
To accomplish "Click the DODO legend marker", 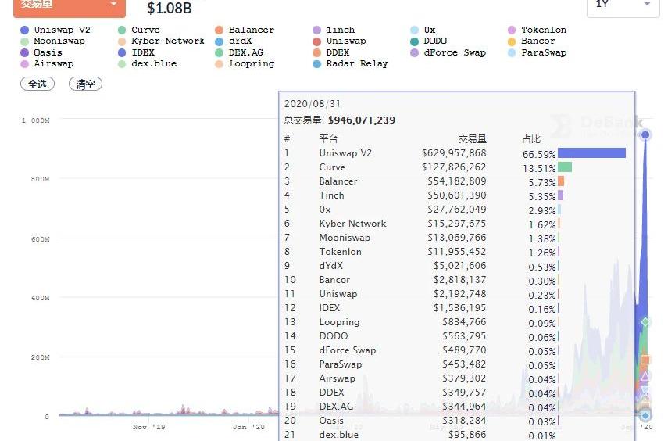I will point(414,41).
